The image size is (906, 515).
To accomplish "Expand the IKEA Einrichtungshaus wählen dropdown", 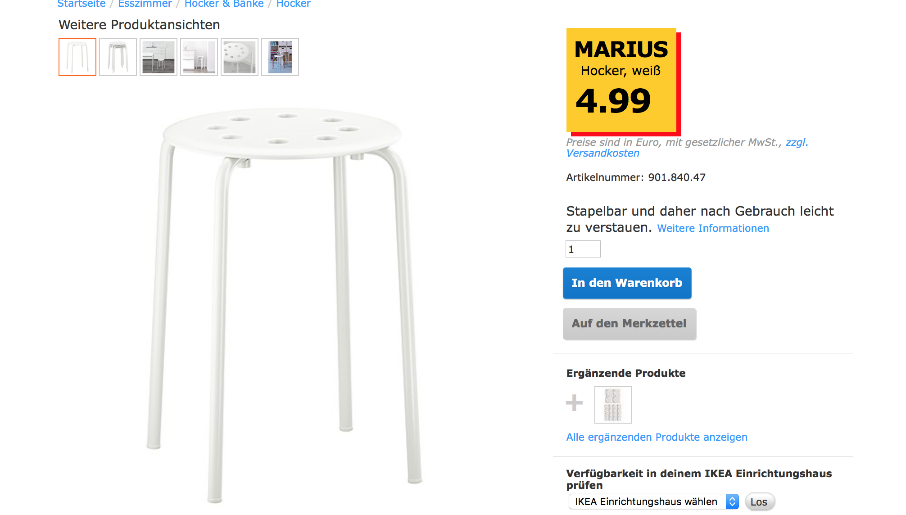I will coord(653,501).
